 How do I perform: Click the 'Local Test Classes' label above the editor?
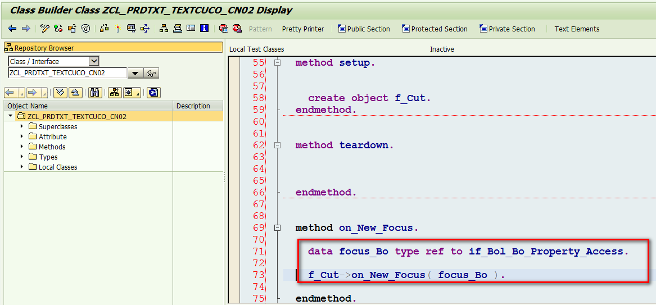(x=256, y=49)
